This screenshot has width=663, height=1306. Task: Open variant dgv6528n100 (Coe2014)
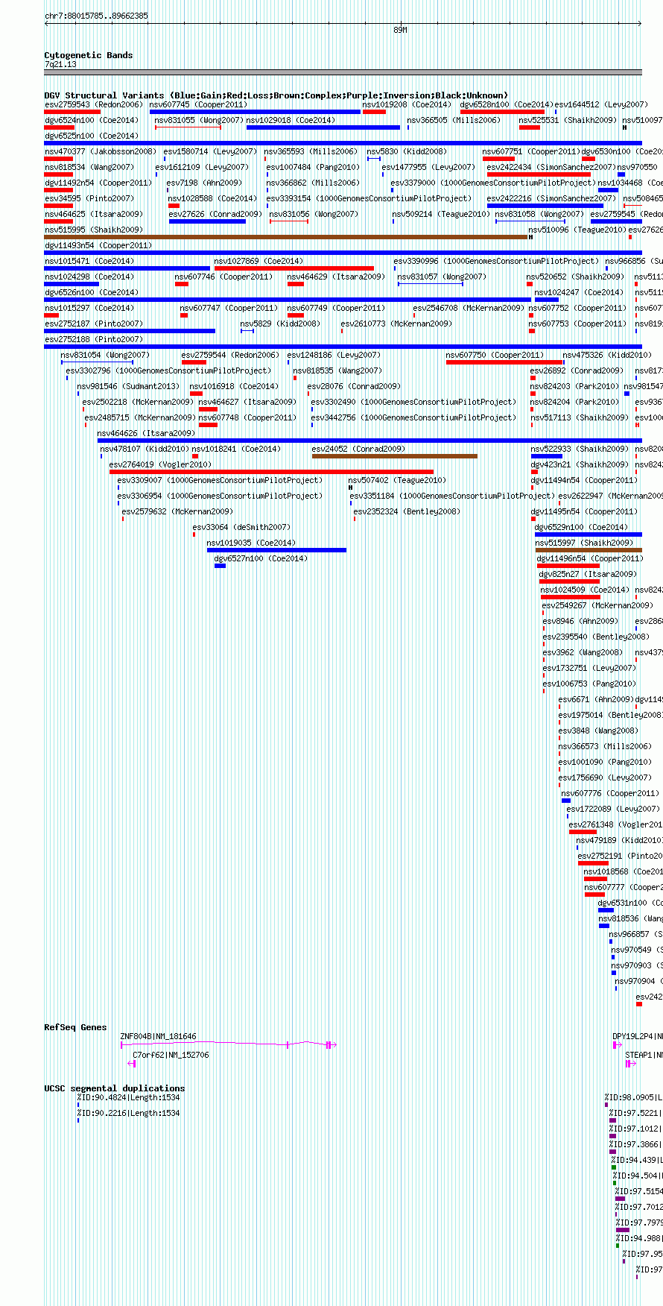(x=507, y=105)
